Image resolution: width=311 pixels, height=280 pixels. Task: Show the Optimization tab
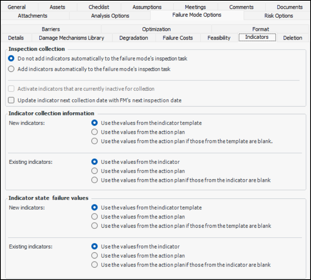coord(156,29)
